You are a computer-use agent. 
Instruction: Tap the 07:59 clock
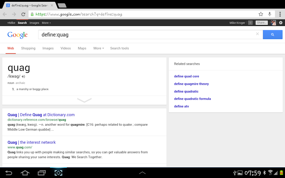coord(253,173)
